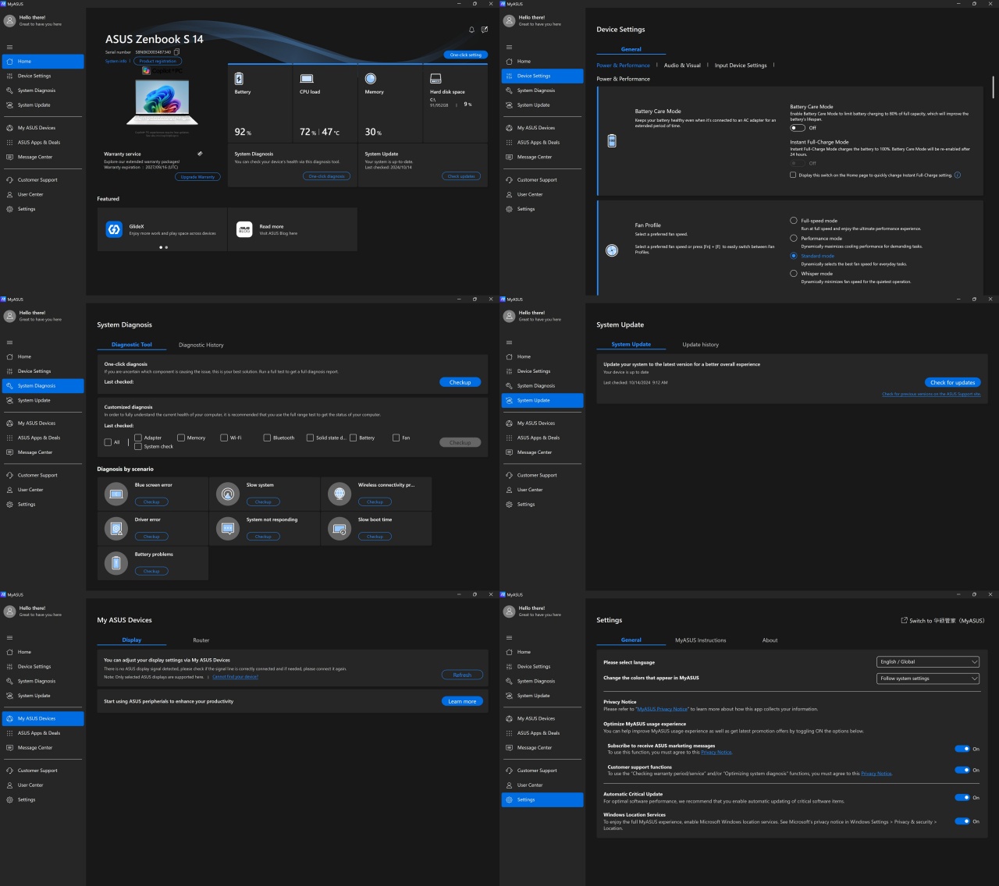Click the info icon next to Instant Full-Charge checkbox

pyautogui.click(x=958, y=175)
